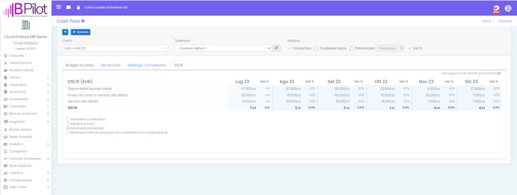The height and width of the screenshot is (195, 517).
Task: Open Cashflow in the sidebar menu
Action: coord(16,173)
